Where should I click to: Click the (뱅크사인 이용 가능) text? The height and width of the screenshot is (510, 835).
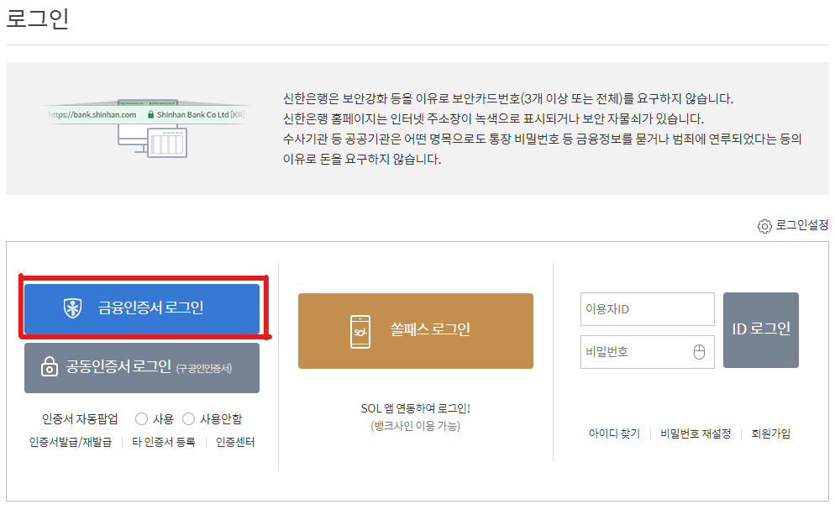[415, 426]
